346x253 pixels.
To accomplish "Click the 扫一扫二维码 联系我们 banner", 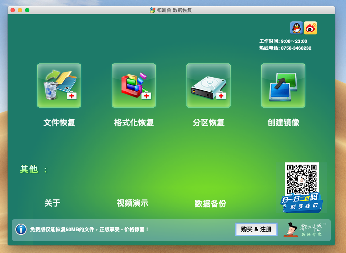I will pyautogui.click(x=302, y=202).
